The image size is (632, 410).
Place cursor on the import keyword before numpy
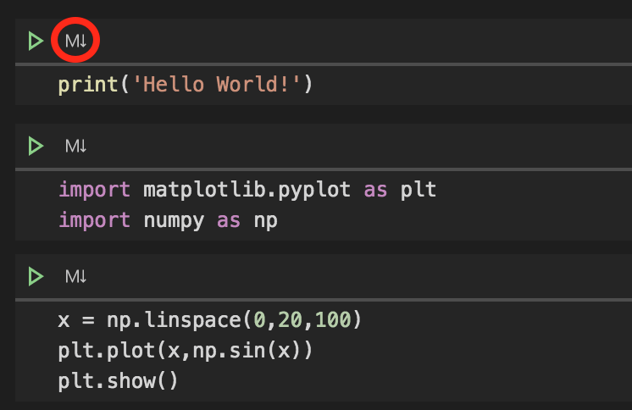pyautogui.click(x=94, y=221)
